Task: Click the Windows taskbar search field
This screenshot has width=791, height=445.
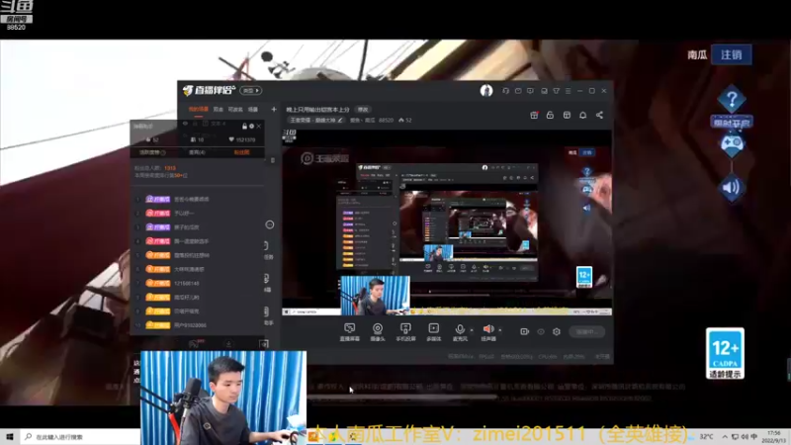Action: tap(81, 437)
